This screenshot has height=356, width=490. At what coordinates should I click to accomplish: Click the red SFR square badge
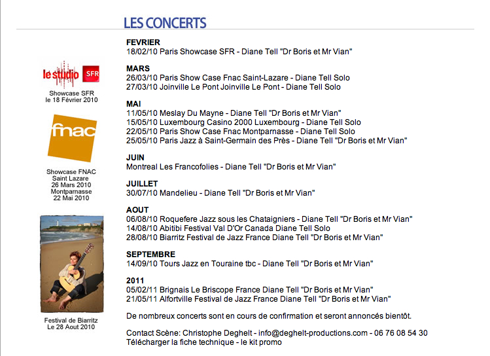pyautogui.click(x=91, y=74)
